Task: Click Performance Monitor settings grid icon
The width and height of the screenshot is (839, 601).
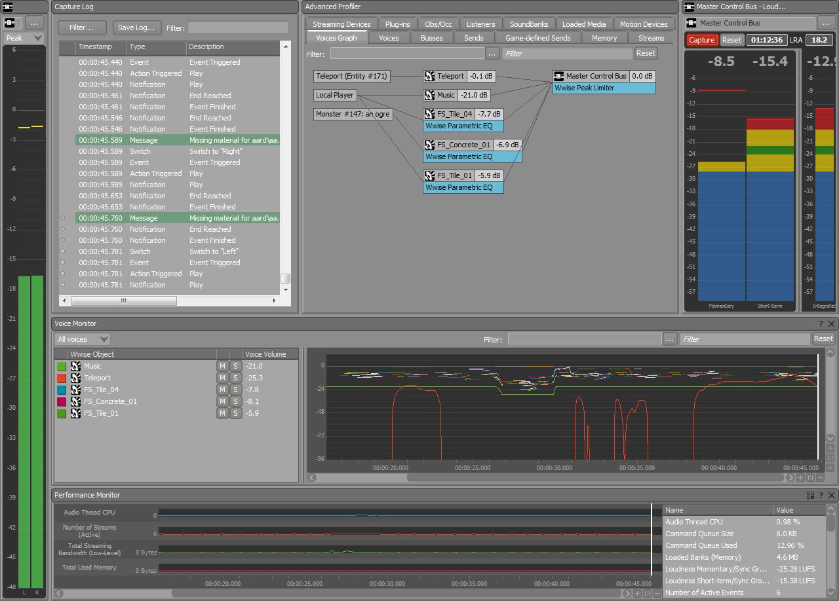Action: (810, 495)
